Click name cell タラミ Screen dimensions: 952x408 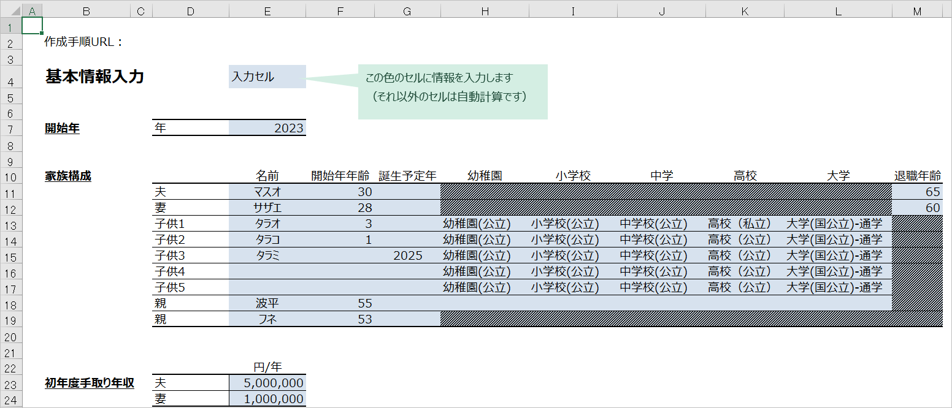click(x=267, y=255)
